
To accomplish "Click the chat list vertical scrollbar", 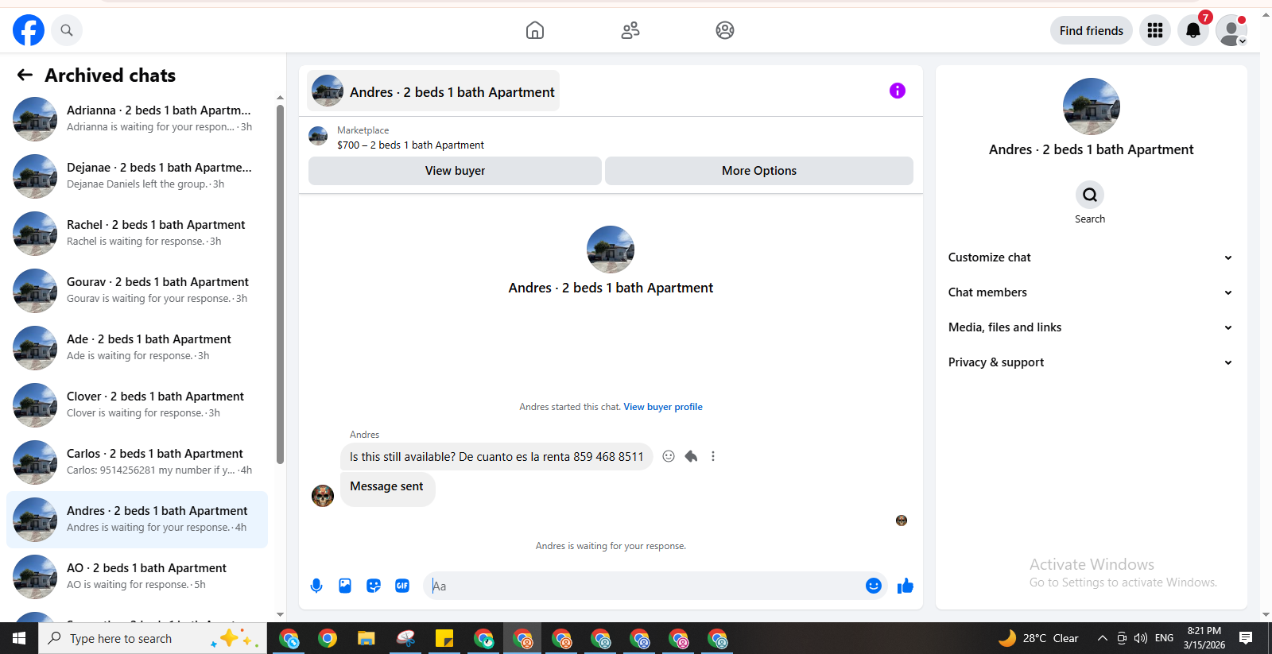I will [280, 284].
